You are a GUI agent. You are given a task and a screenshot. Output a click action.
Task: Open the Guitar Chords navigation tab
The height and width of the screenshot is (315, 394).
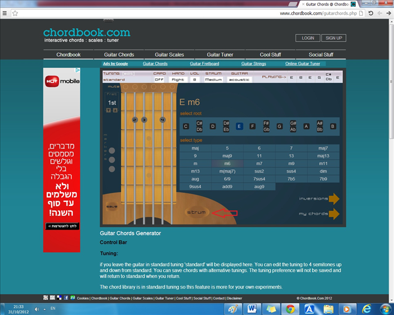(119, 55)
